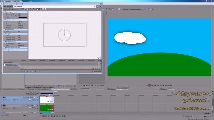The image size is (214, 120).
Task: Stop playback in the preview window
Action: [160, 85]
